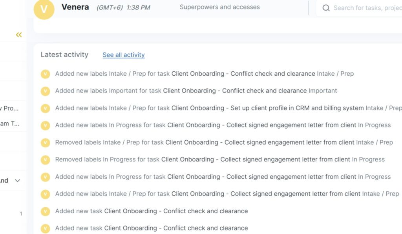Click the avatar next to the Important label activity

click(x=45, y=91)
